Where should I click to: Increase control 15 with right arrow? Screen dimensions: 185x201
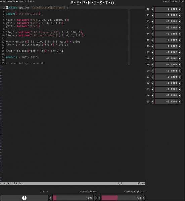(180, 102)
